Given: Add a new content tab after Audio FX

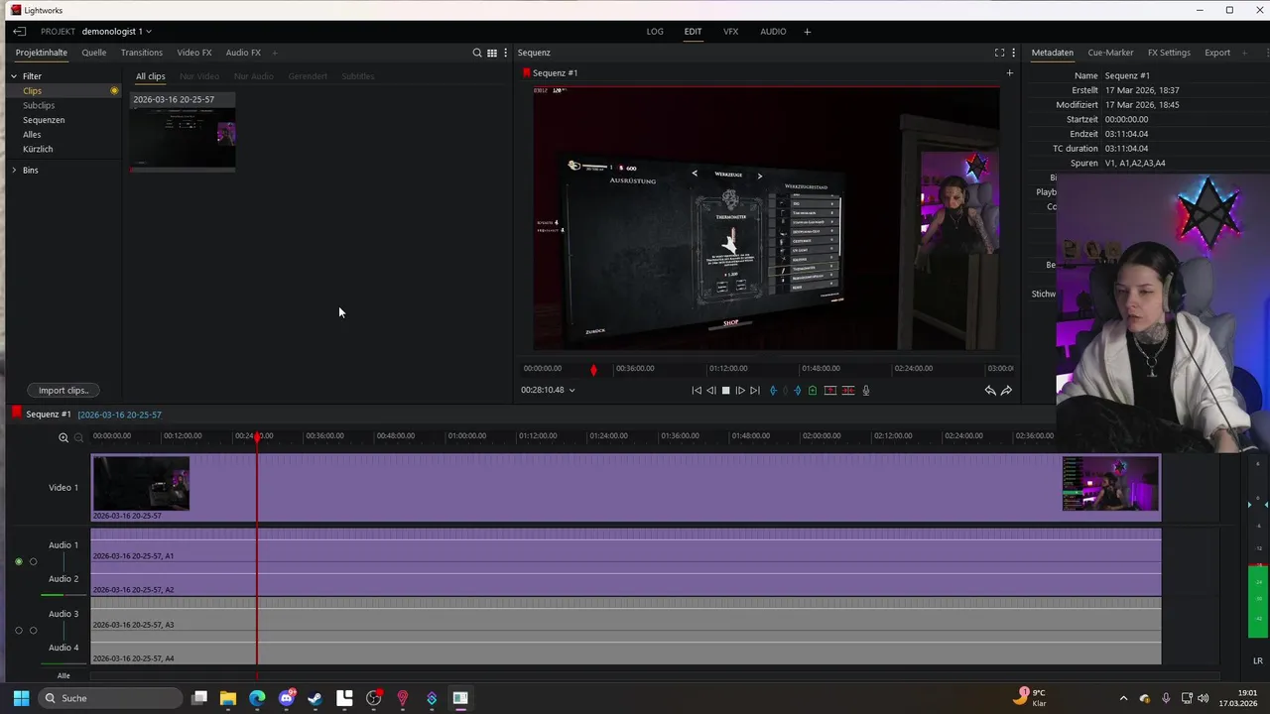Looking at the screenshot, I should (x=275, y=53).
